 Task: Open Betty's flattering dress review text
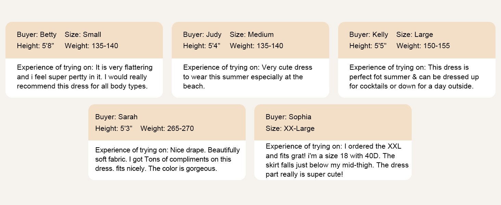(x=85, y=77)
